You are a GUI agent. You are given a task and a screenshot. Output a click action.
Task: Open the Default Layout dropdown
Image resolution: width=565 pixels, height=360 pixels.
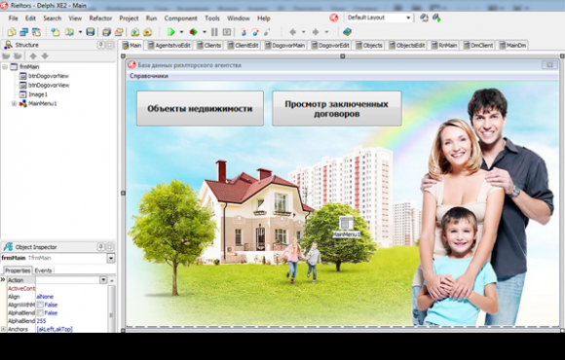408,18
